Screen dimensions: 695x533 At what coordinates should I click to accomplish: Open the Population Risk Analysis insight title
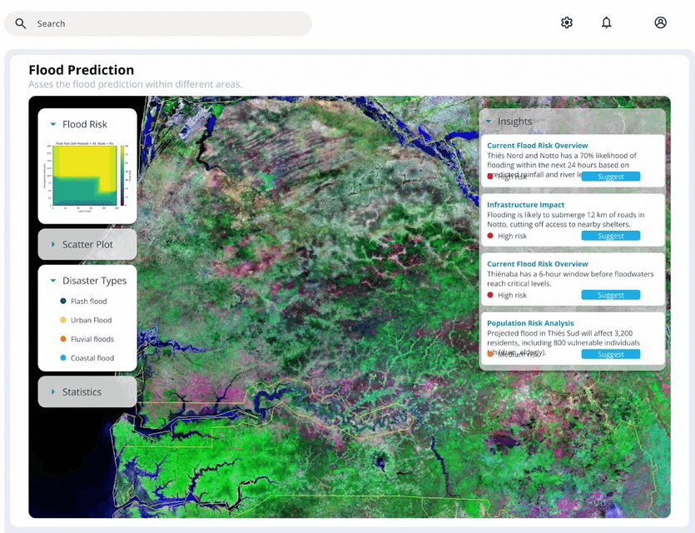(530, 323)
